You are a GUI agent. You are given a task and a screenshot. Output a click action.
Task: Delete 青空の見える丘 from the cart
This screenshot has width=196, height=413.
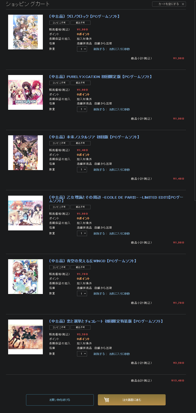click(99, 293)
